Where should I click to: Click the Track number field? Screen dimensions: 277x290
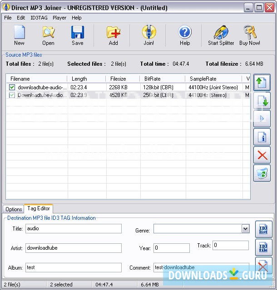(x=231, y=245)
